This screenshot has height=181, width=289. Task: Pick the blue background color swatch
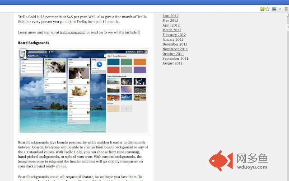coord(113,62)
